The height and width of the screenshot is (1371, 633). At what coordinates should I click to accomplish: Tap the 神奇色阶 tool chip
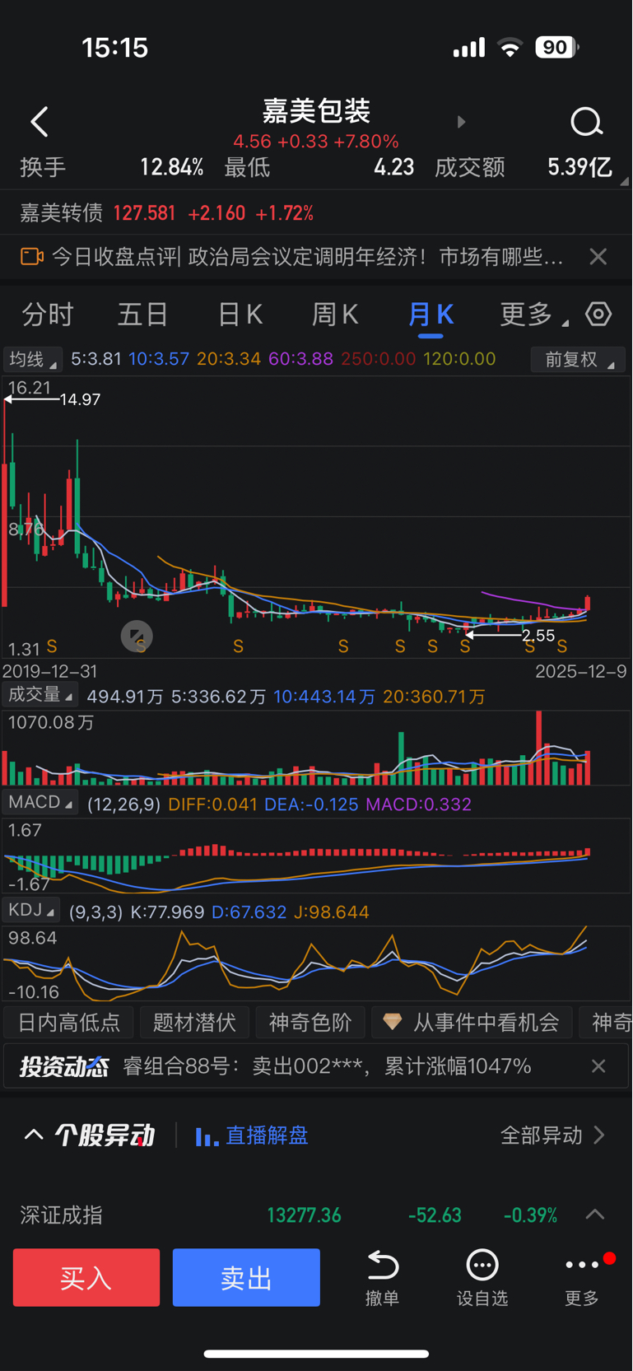(310, 1023)
